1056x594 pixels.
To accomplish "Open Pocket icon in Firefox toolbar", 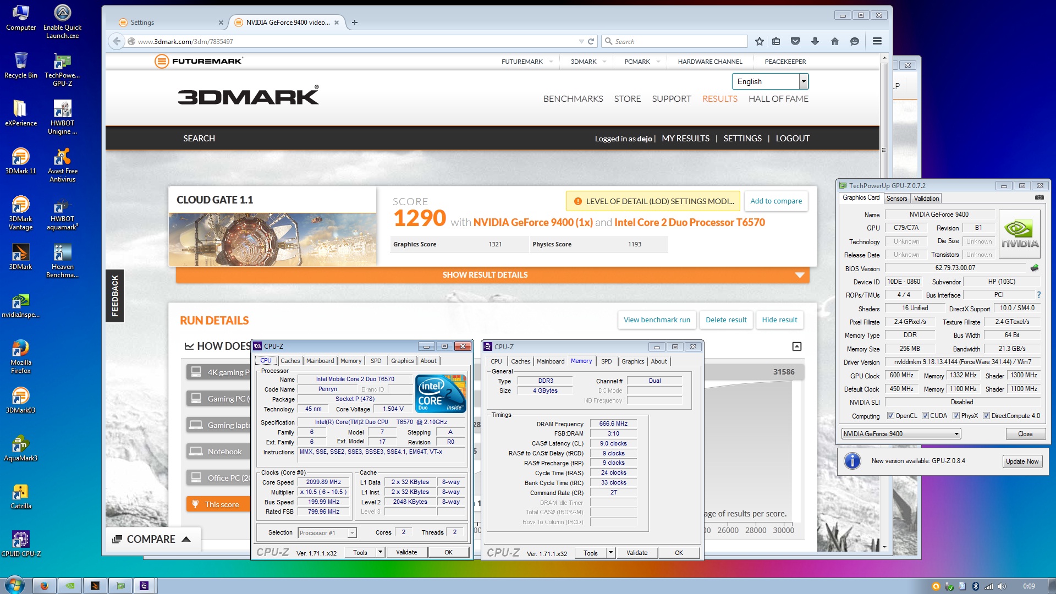I will 795,41.
